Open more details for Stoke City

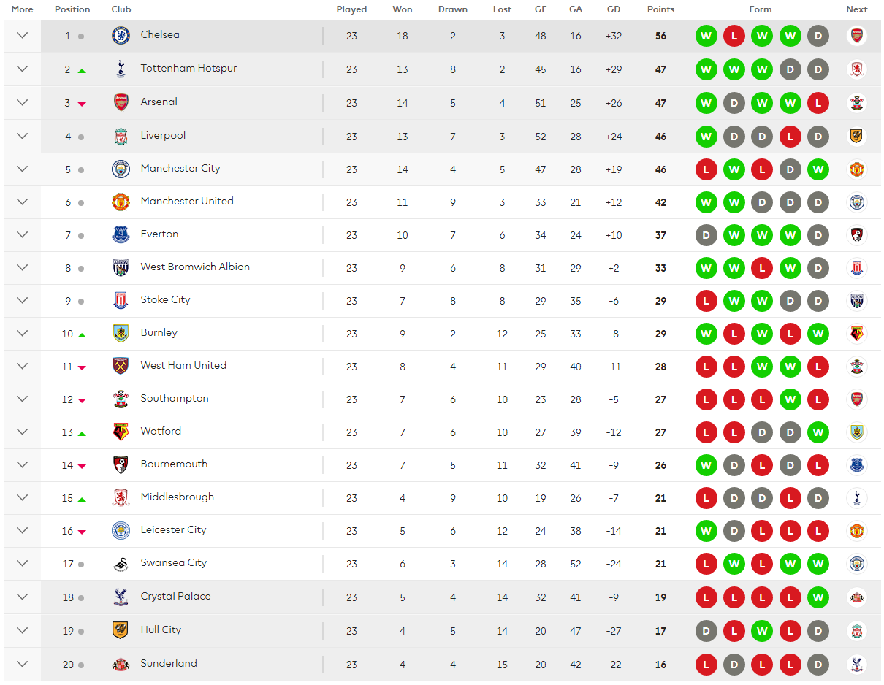click(22, 300)
